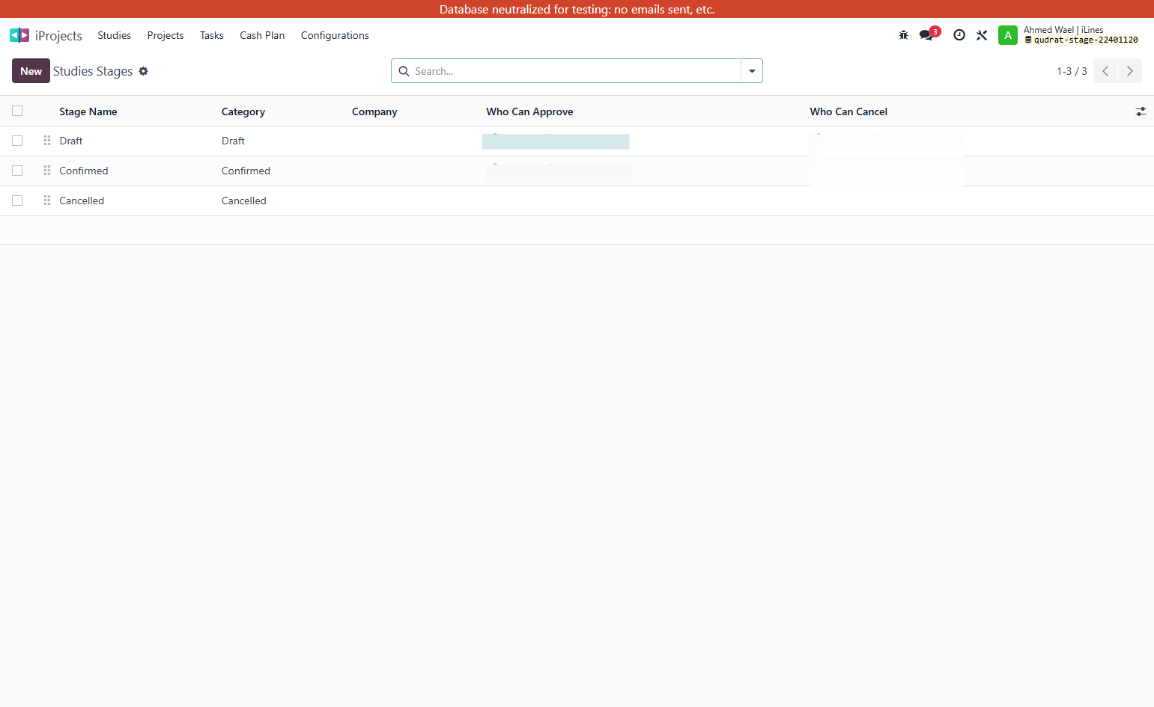Open the Studies Stages gear settings
1154x707 pixels.
click(x=143, y=71)
